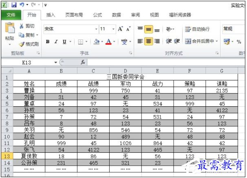Click Merge & Center (合并后居中) button
Screen dimensions: 247x178
point(199,41)
